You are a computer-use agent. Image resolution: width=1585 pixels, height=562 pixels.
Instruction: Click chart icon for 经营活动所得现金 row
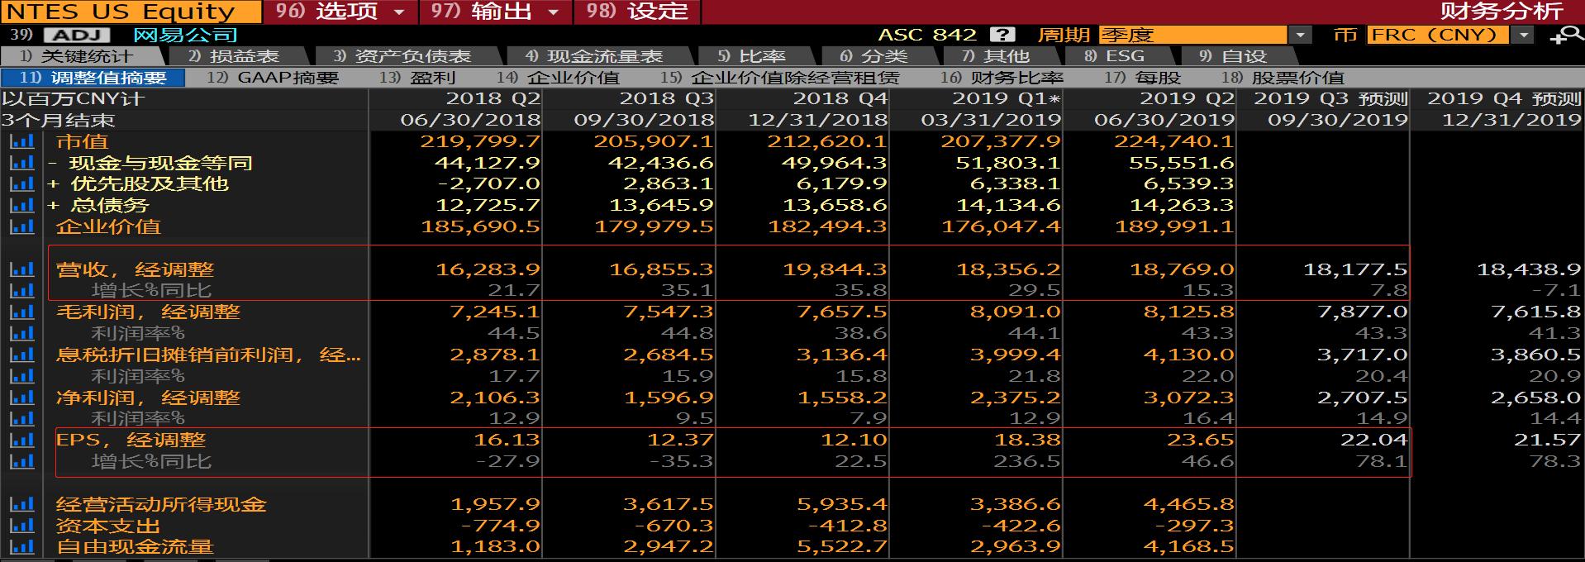[x=21, y=504]
